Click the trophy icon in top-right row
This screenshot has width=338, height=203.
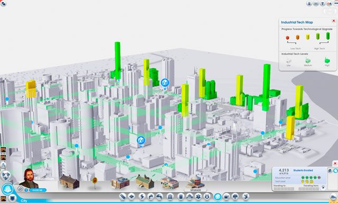[323, 4]
